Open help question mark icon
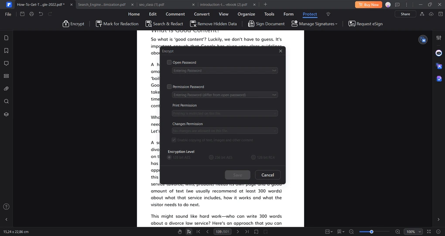Screen dimensions: 445x236 tap(6, 206)
